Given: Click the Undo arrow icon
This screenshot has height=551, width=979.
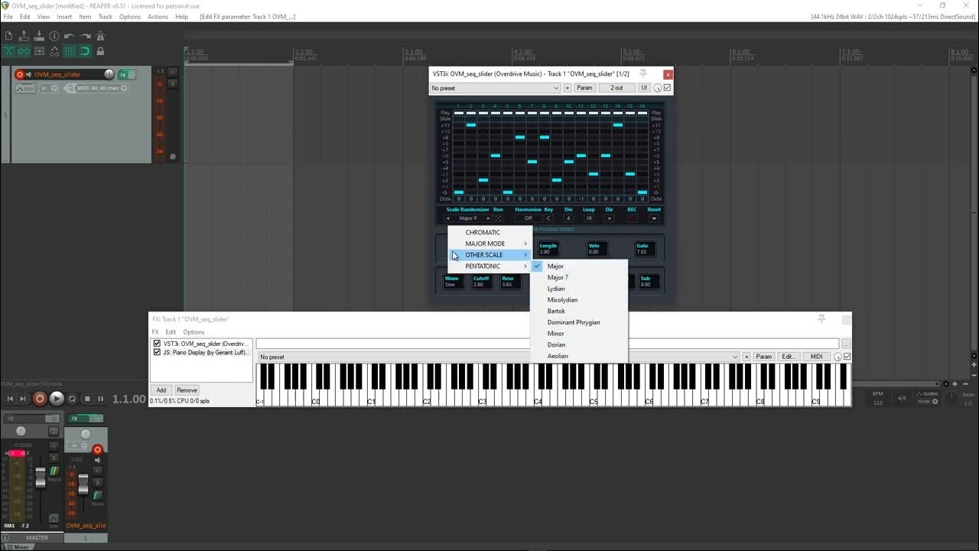Looking at the screenshot, I should [70, 36].
